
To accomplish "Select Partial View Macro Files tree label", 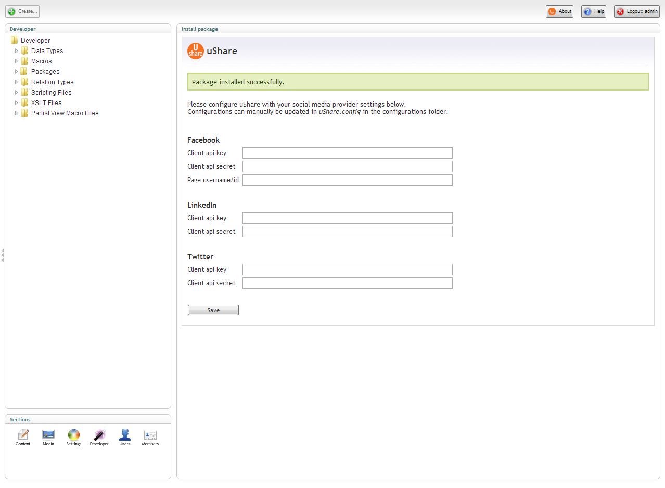I will click(65, 113).
